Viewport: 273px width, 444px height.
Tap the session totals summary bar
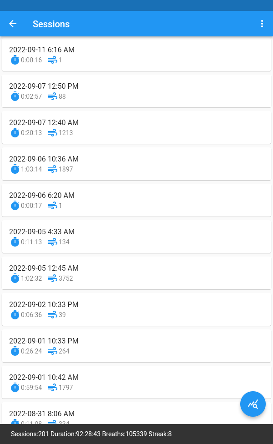91,434
